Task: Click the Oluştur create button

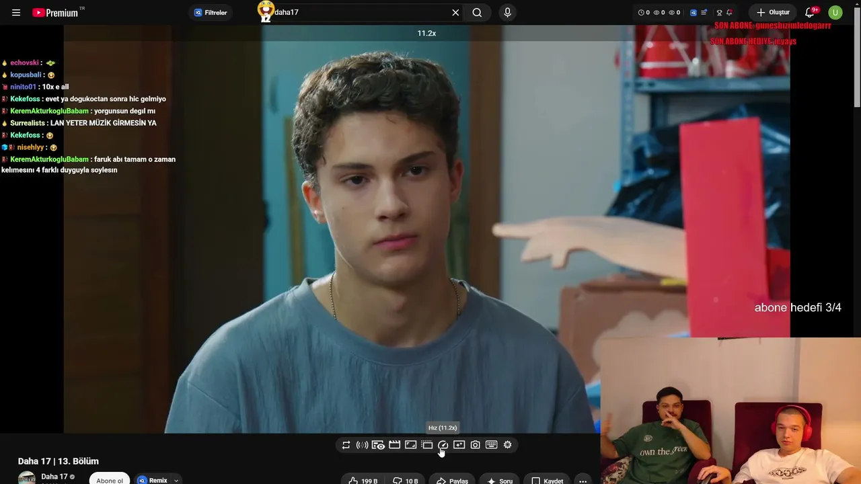Action: click(772, 13)
